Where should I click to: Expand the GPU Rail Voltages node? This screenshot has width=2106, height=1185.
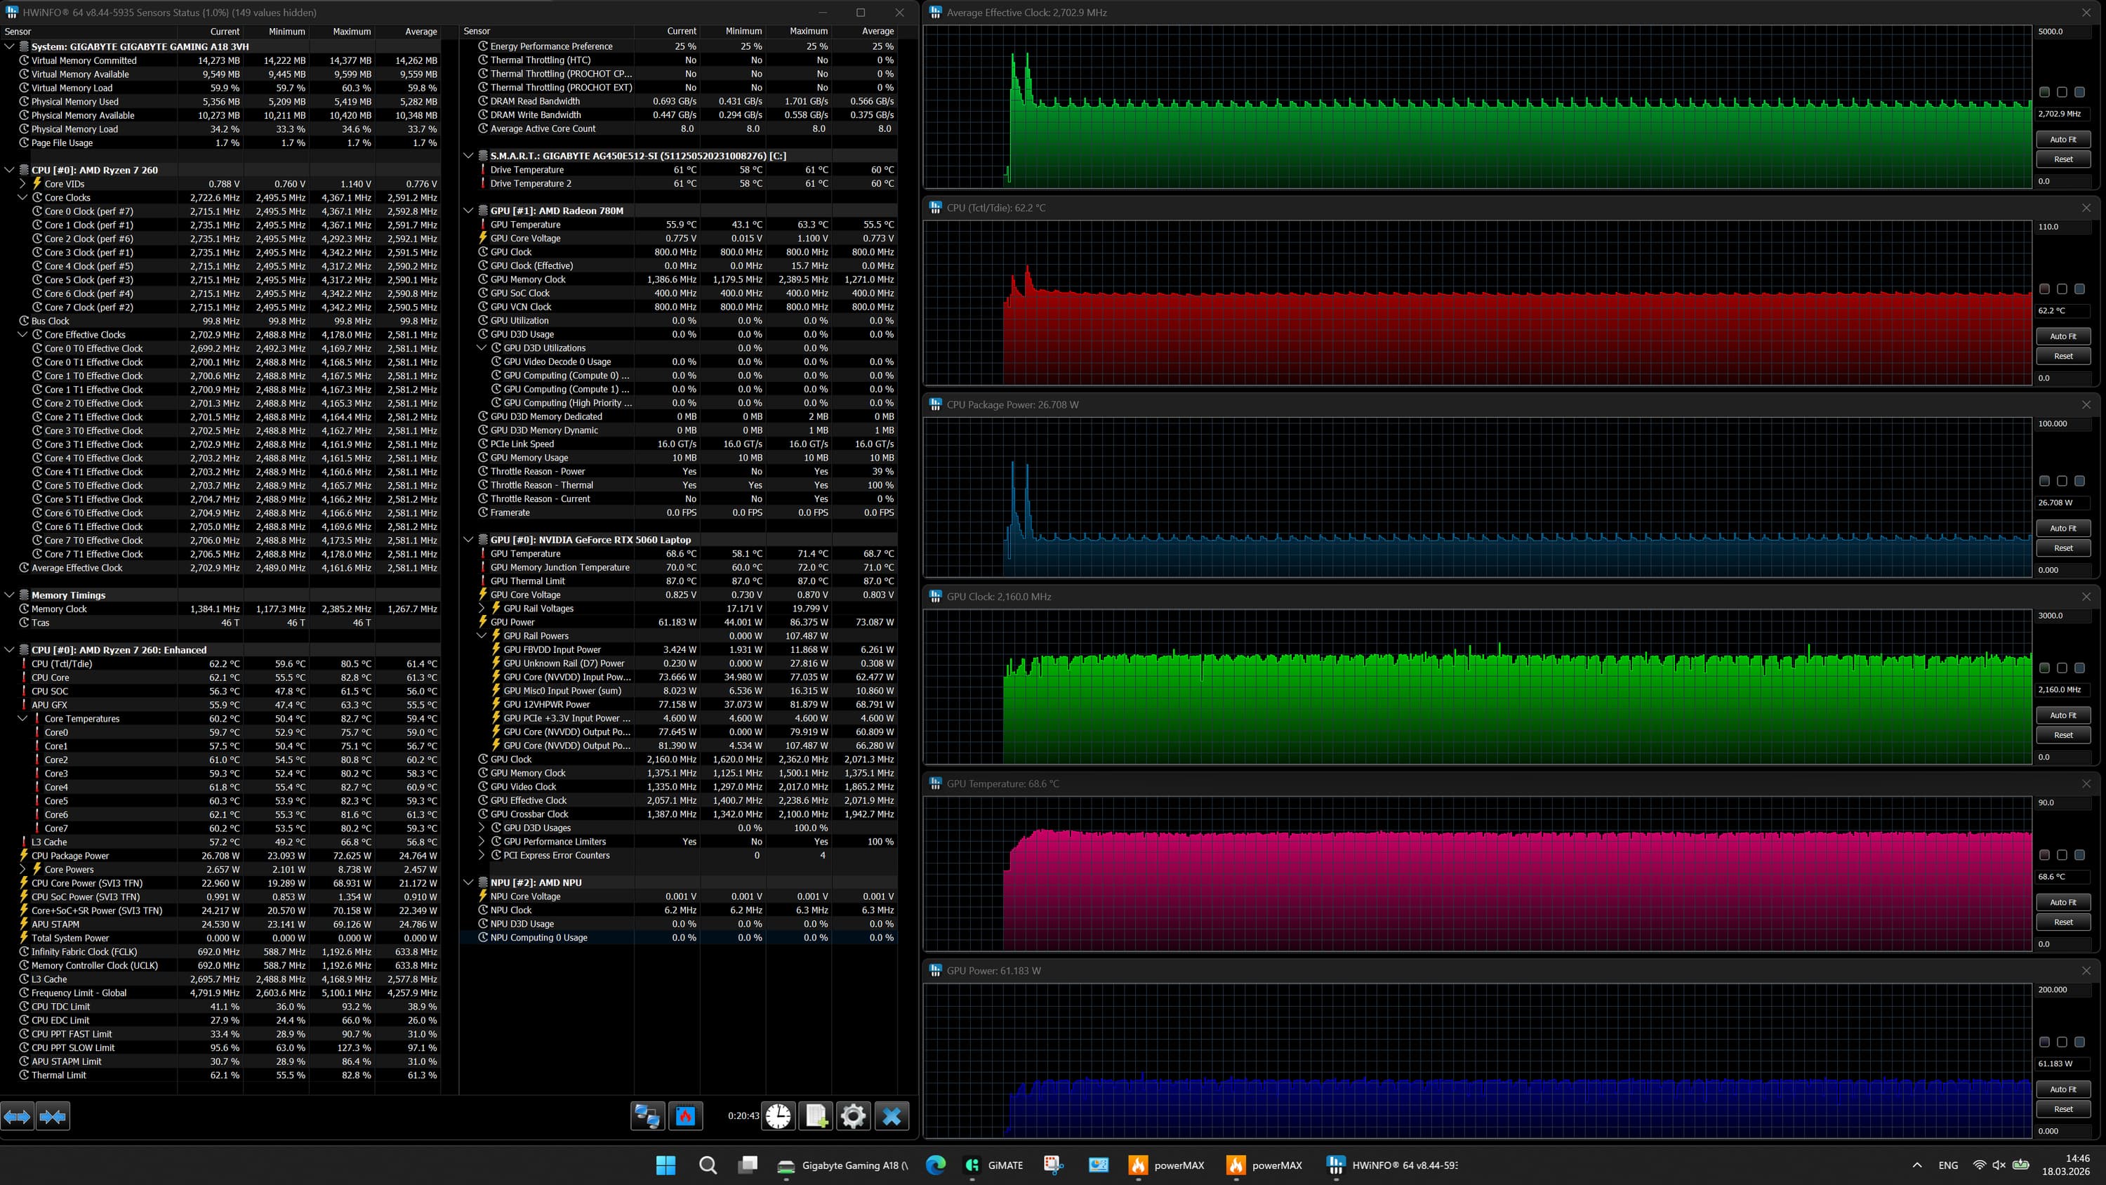(x=482, y=609)
